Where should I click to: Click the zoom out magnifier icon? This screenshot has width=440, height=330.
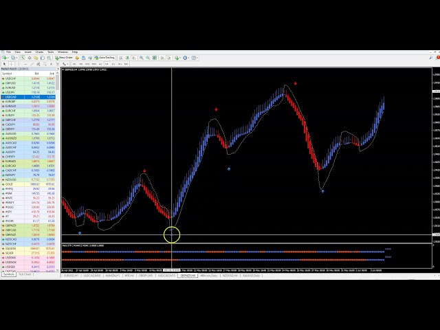tap(146, 58)
